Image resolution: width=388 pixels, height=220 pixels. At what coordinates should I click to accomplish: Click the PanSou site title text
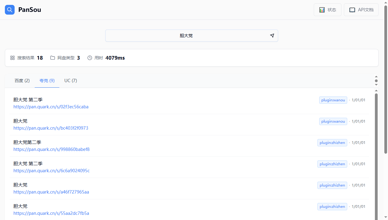pos(30,10)
